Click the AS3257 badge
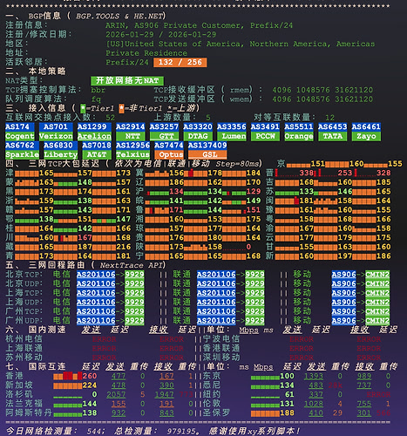The image size is (407, 436). click(x=164, y=126)
